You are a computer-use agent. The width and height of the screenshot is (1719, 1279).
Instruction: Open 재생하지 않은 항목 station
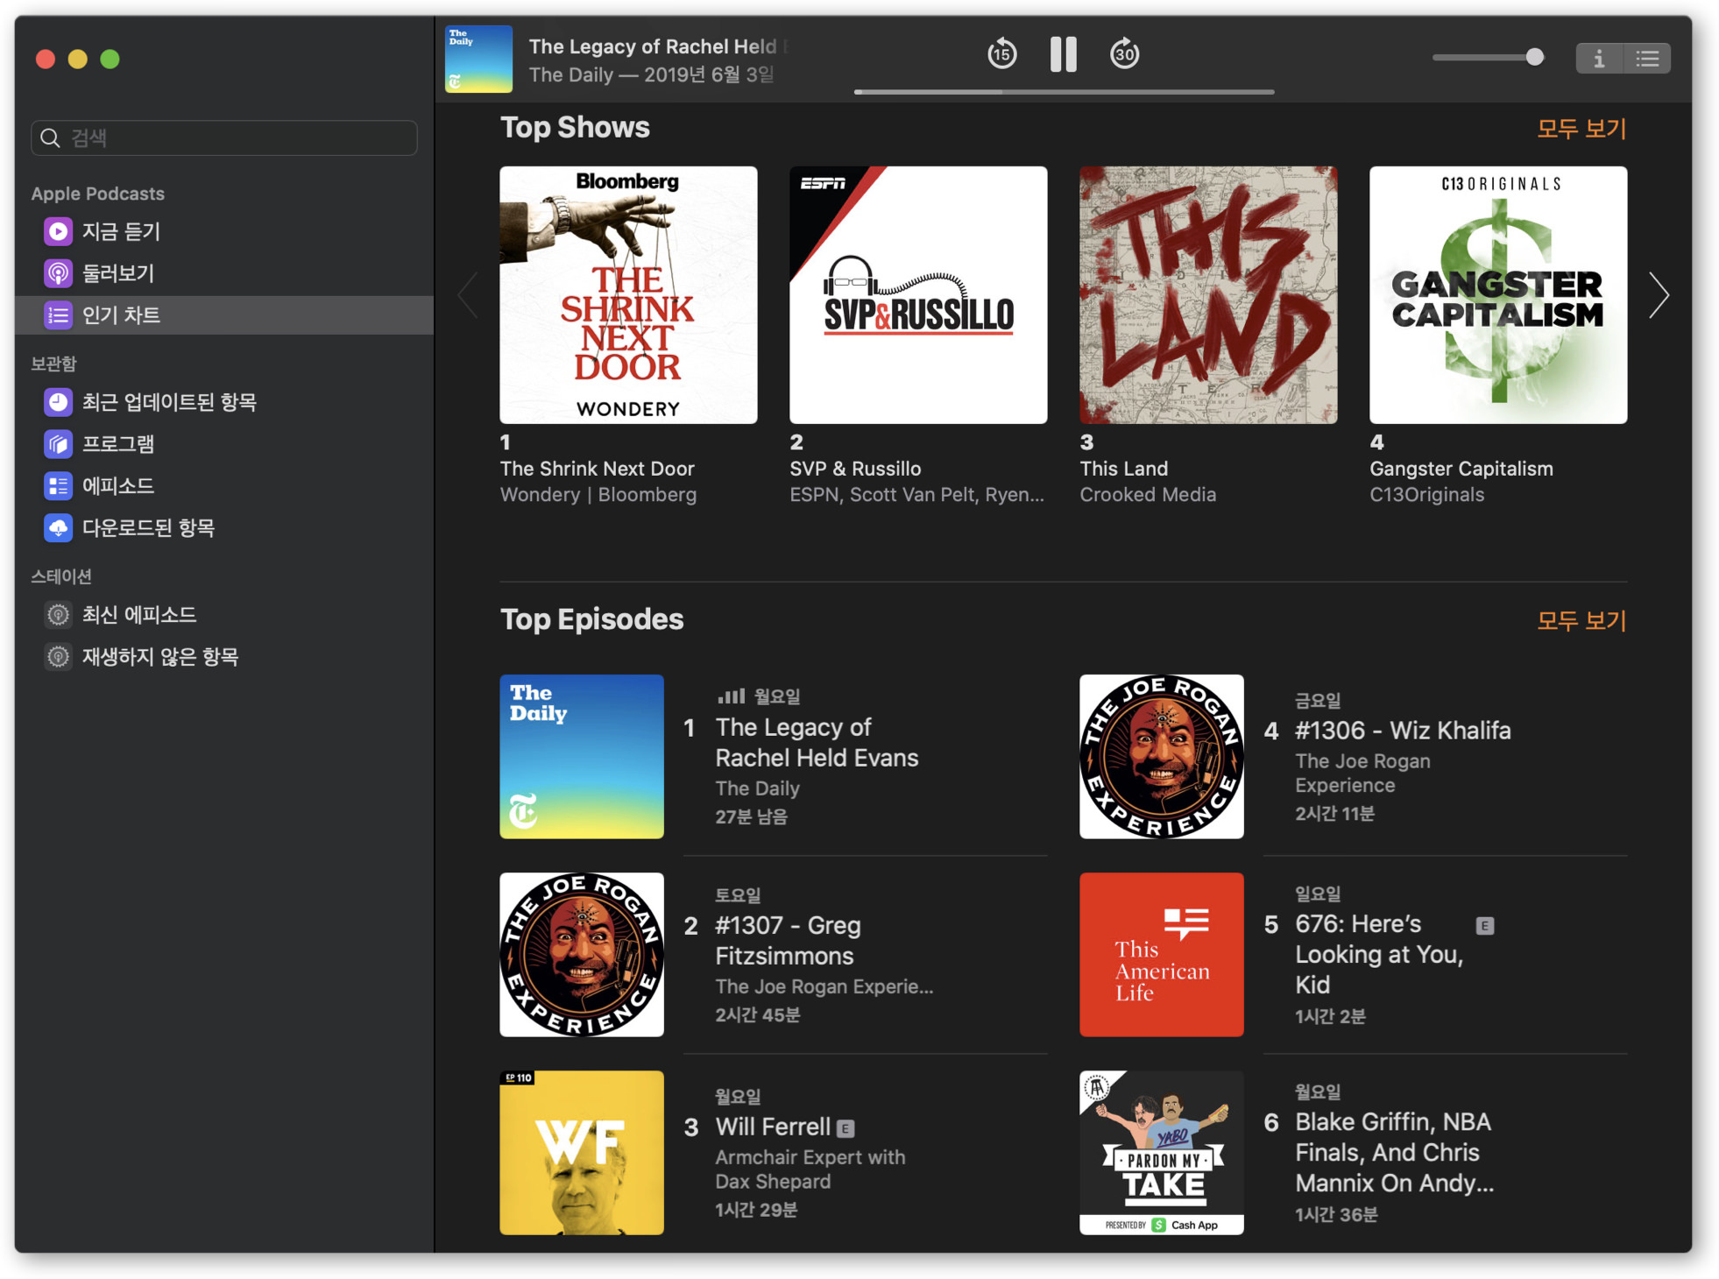pyautogui.click(x=159, y=656)
